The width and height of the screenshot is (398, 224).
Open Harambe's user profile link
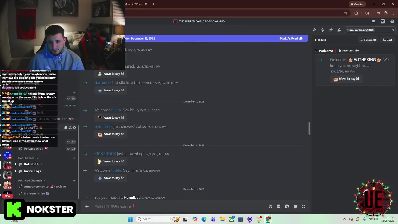pyautogui.click(x=102, y=83)
